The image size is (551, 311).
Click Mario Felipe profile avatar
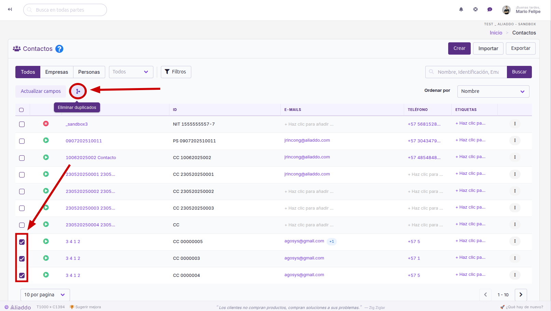pos(506,10)
